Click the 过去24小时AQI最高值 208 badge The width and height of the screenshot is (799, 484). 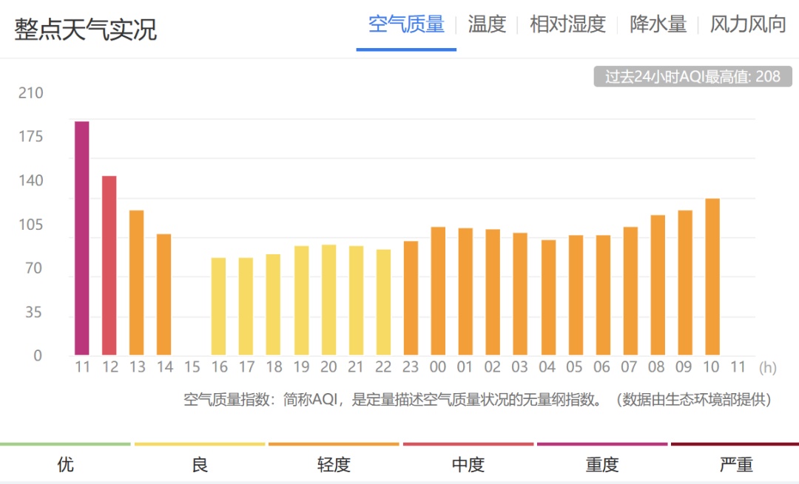pos(692,77)
